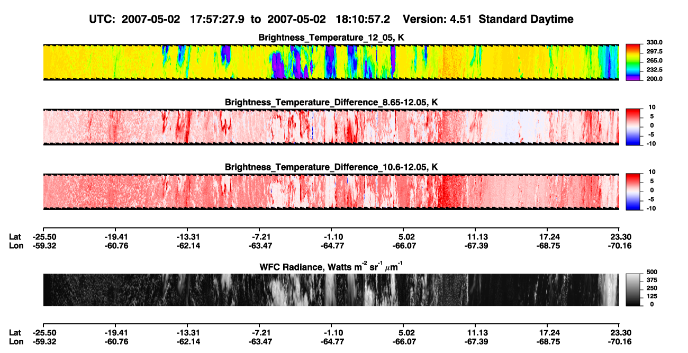Select the Brightness_Temperature_12_05 image strip
The image size is (688, 353).
click(331, 61)
